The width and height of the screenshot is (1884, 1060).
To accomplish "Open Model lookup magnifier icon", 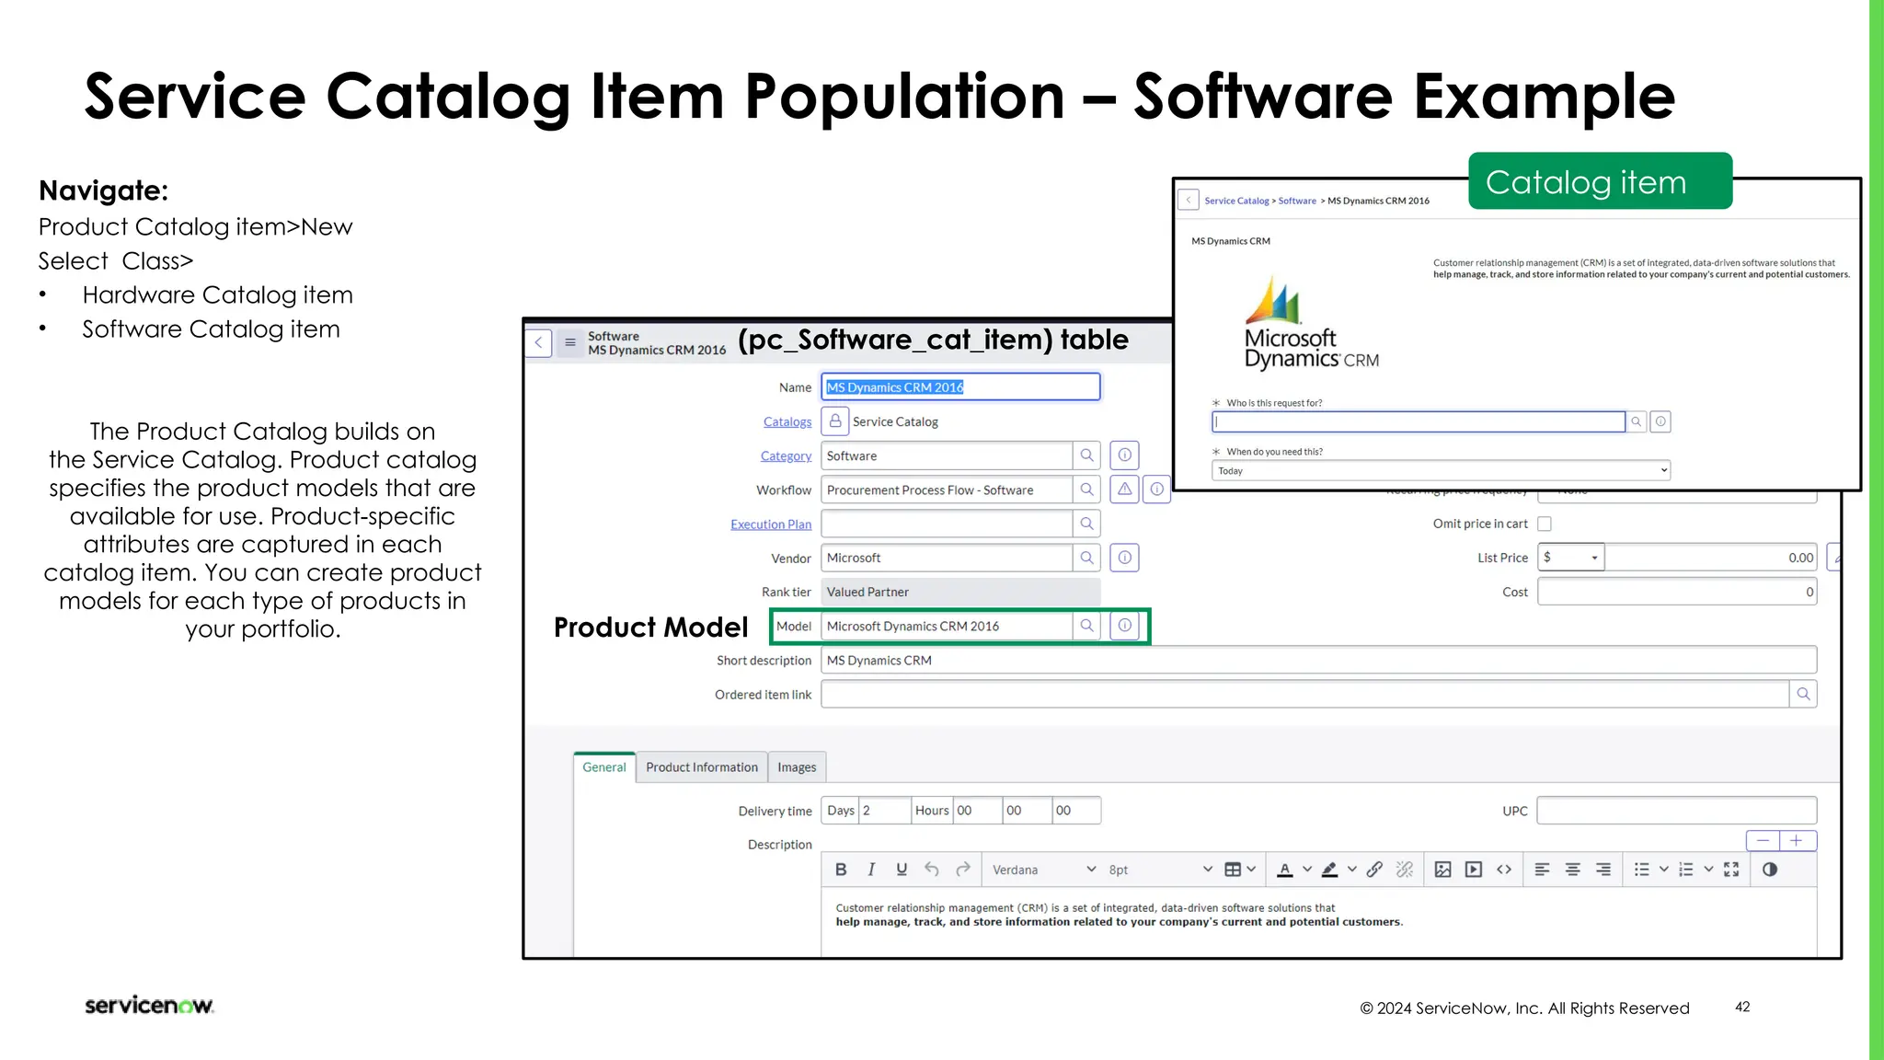I will (x=1087, y=626).
